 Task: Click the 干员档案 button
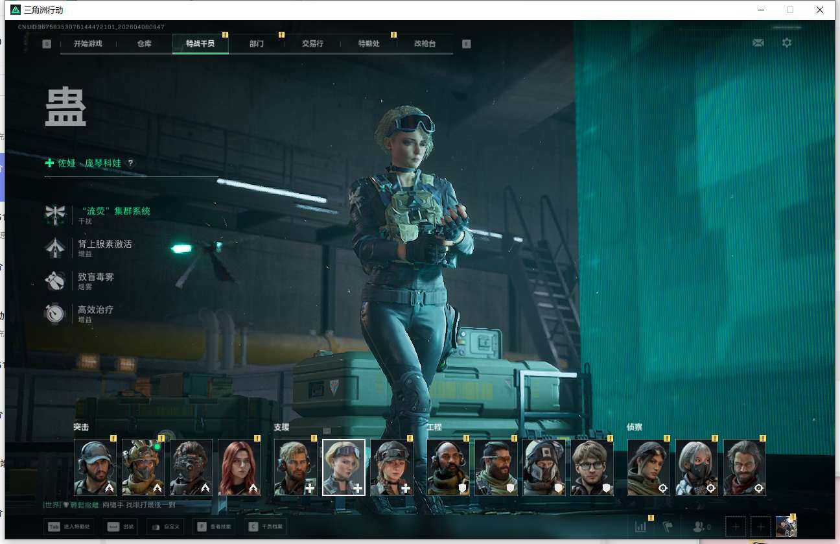266,526
